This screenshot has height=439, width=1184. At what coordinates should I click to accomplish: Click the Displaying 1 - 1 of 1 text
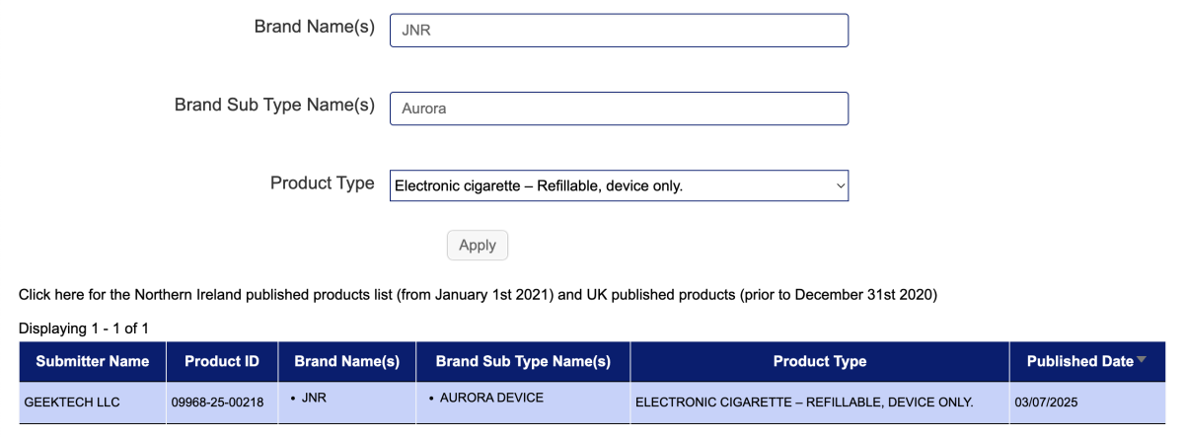click(x=84, y=329)
